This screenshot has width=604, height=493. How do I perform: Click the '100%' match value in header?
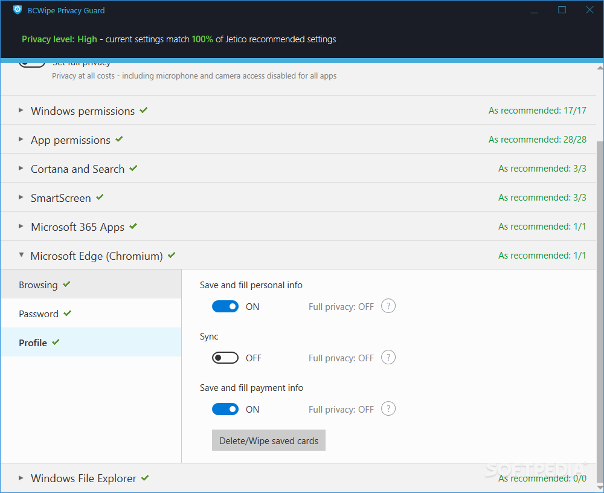click(202, 39)
